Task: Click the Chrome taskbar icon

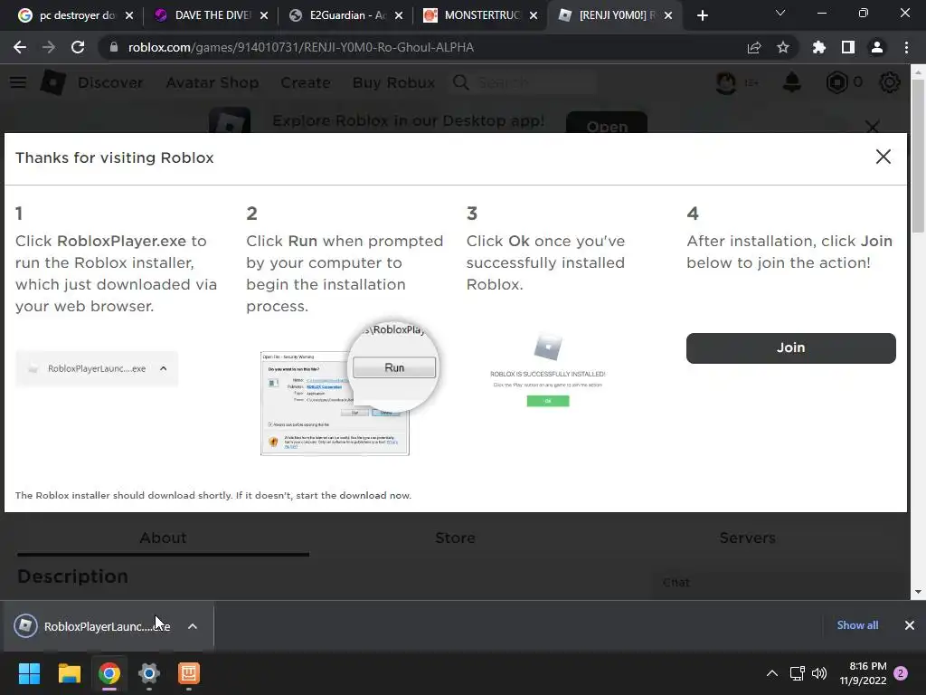Action: click(109, 673)
